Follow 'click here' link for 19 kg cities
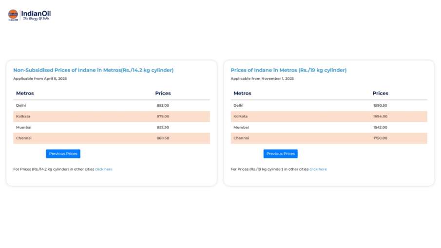Screen dimensions: 441x248 point(318,169)
